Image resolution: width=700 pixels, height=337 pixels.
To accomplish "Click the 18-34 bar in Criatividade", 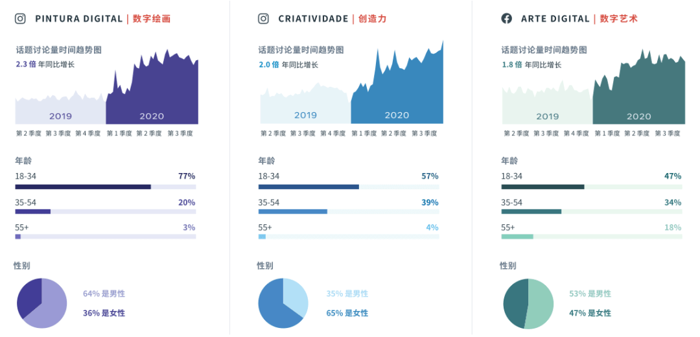I will pos(349,187).
